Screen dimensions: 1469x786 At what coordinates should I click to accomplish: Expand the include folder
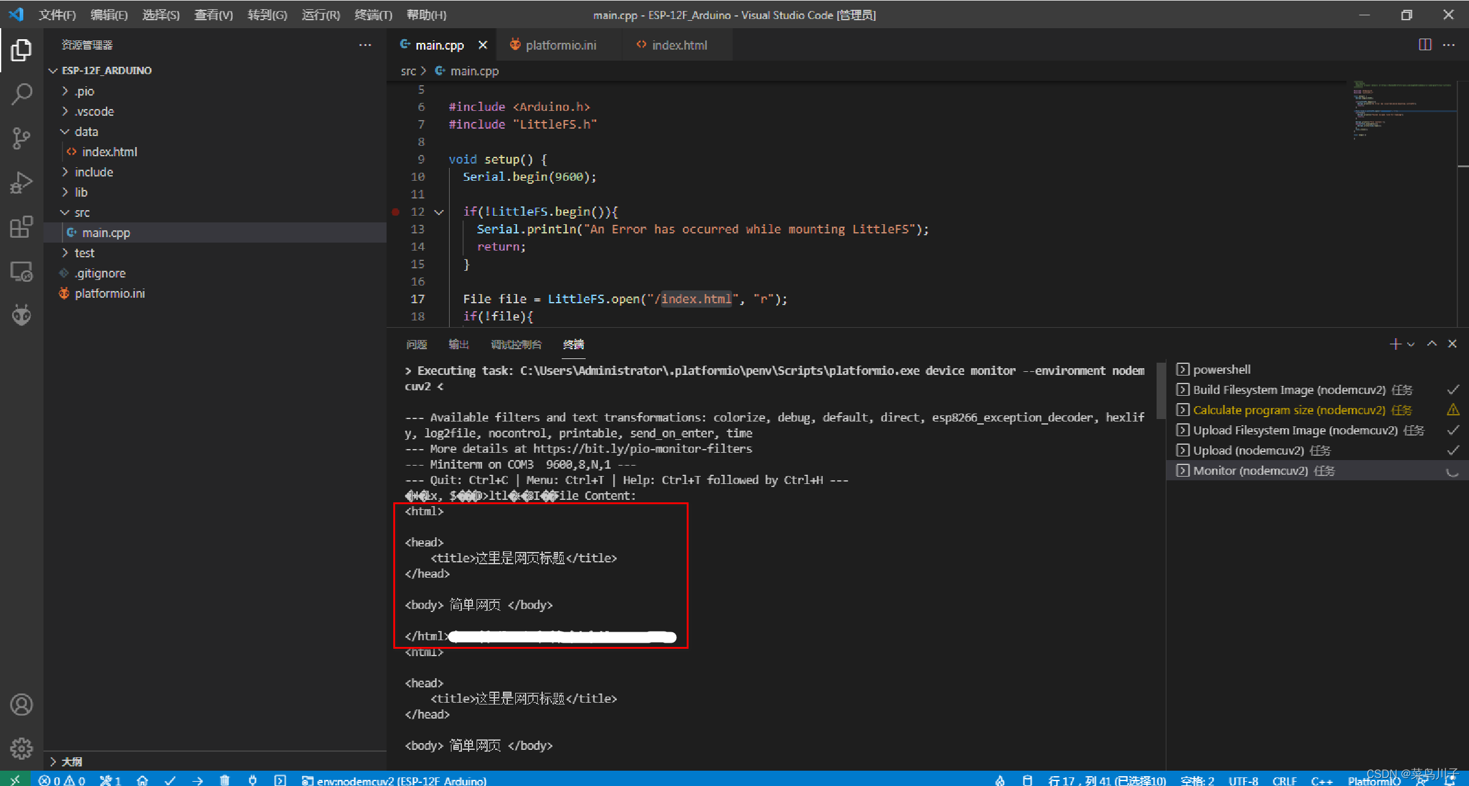[94, 172]
